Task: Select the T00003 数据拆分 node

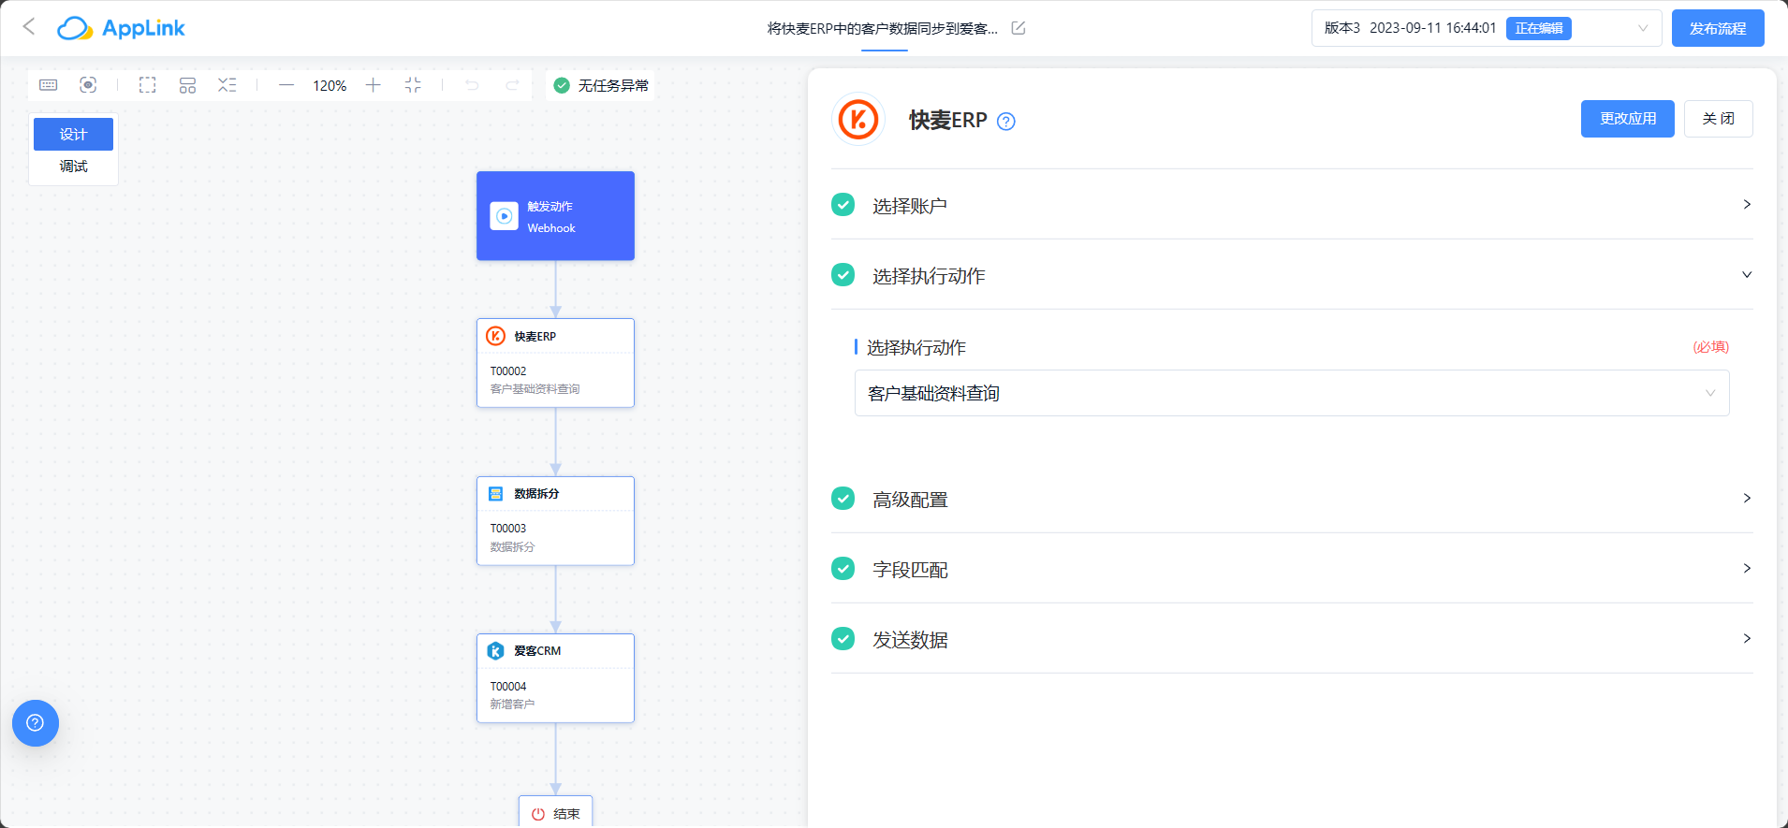Action: 555,521
